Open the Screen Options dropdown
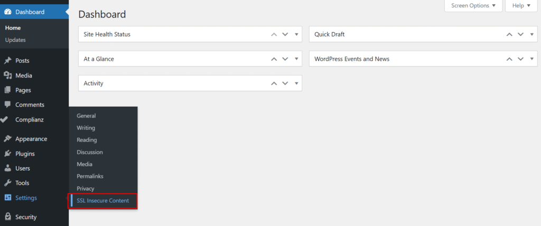541x226 pixels. tap(473, 6)
